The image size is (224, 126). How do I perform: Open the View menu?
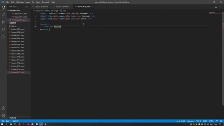28,2
